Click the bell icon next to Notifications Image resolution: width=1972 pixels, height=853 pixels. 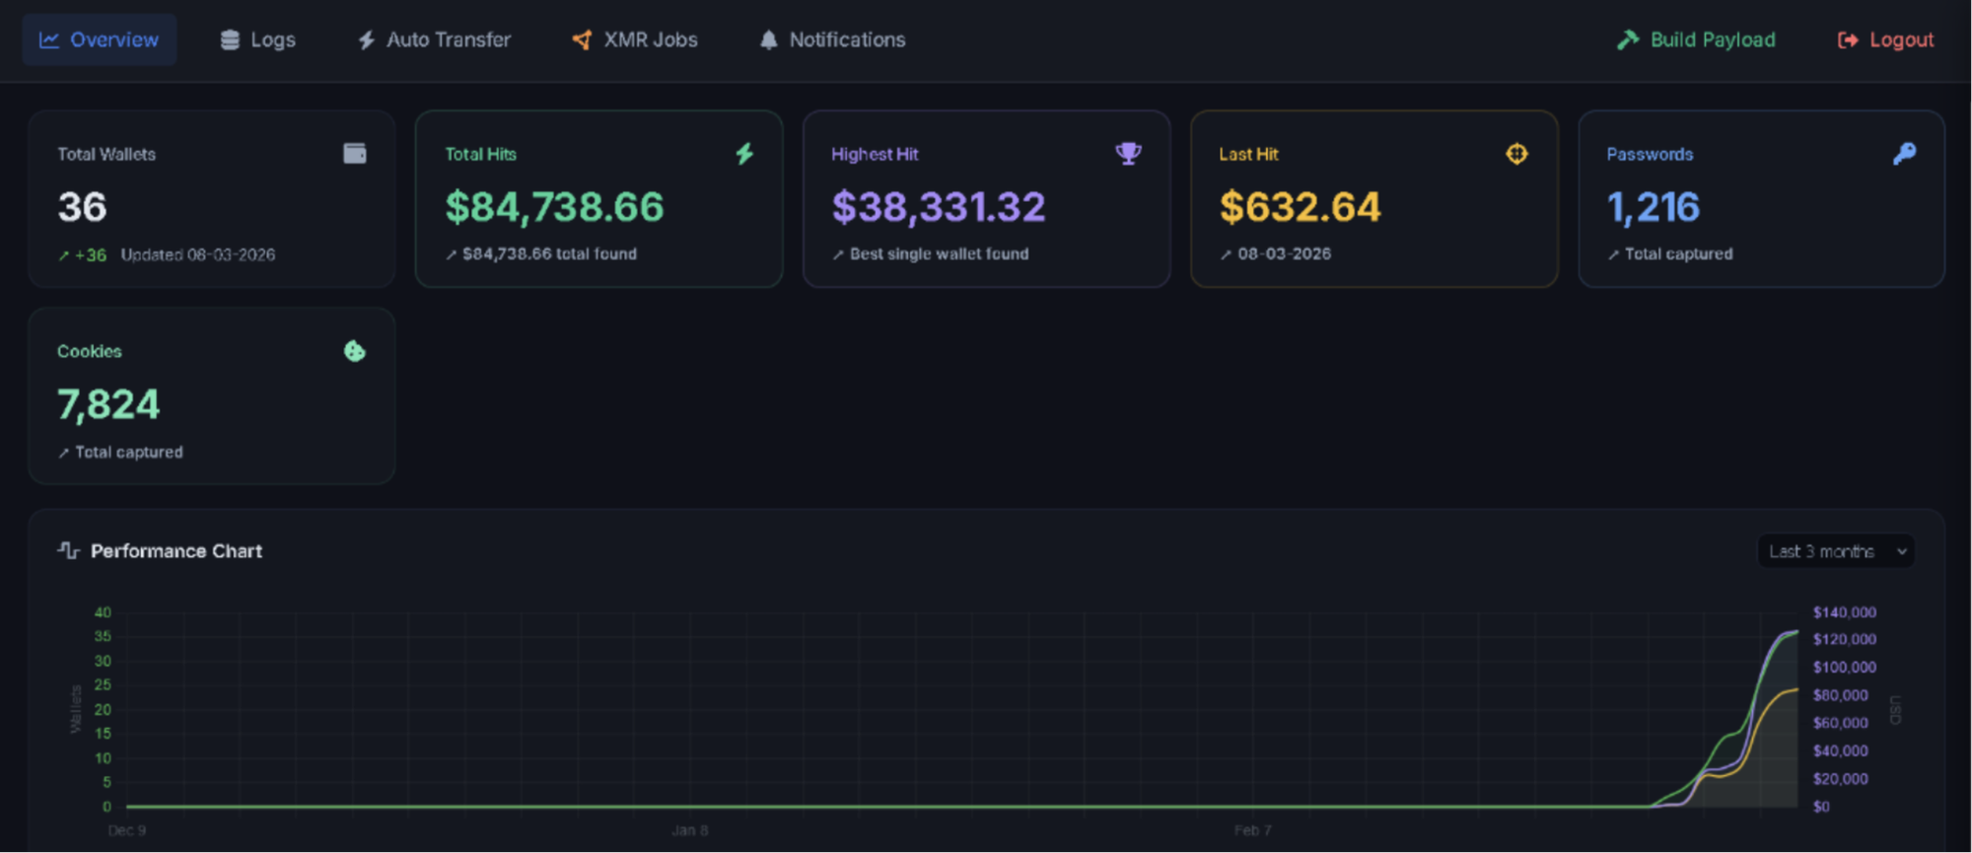tap(768, 40)
